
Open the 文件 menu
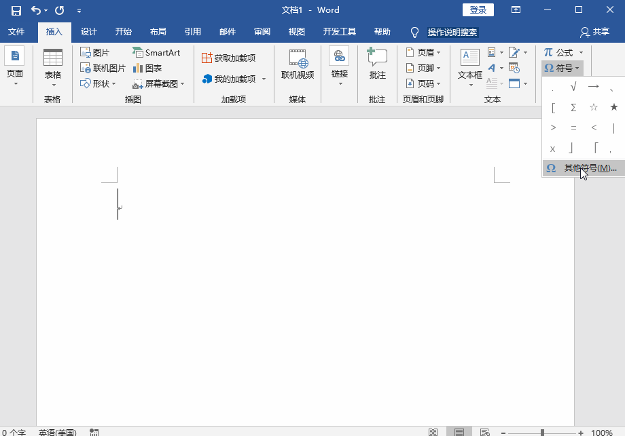[x=16, y=31]
